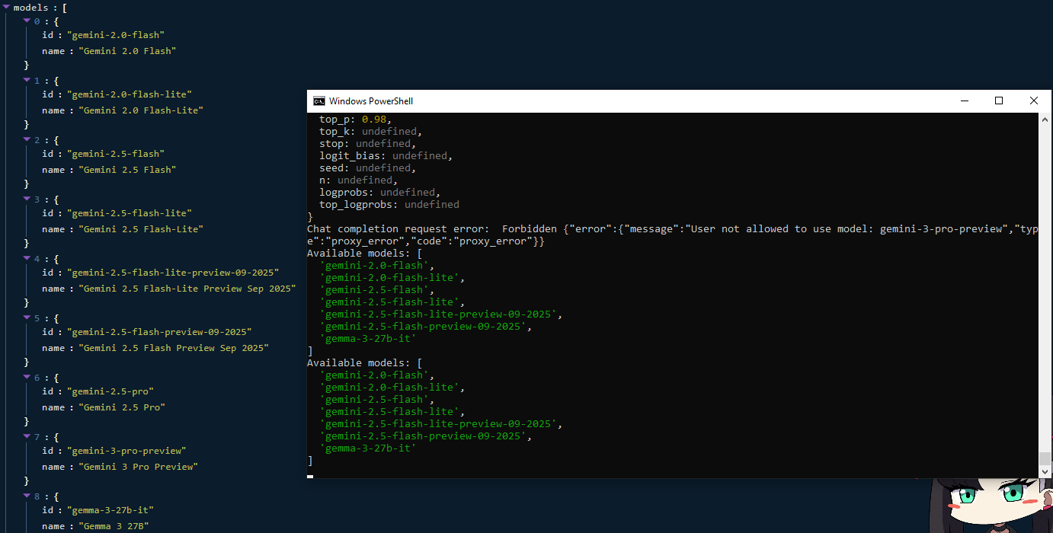Select name "Gemini 2.5 Flash Preview Sep 2025"
Viewport: 1053px width, 533px height.
click(174, 348)
